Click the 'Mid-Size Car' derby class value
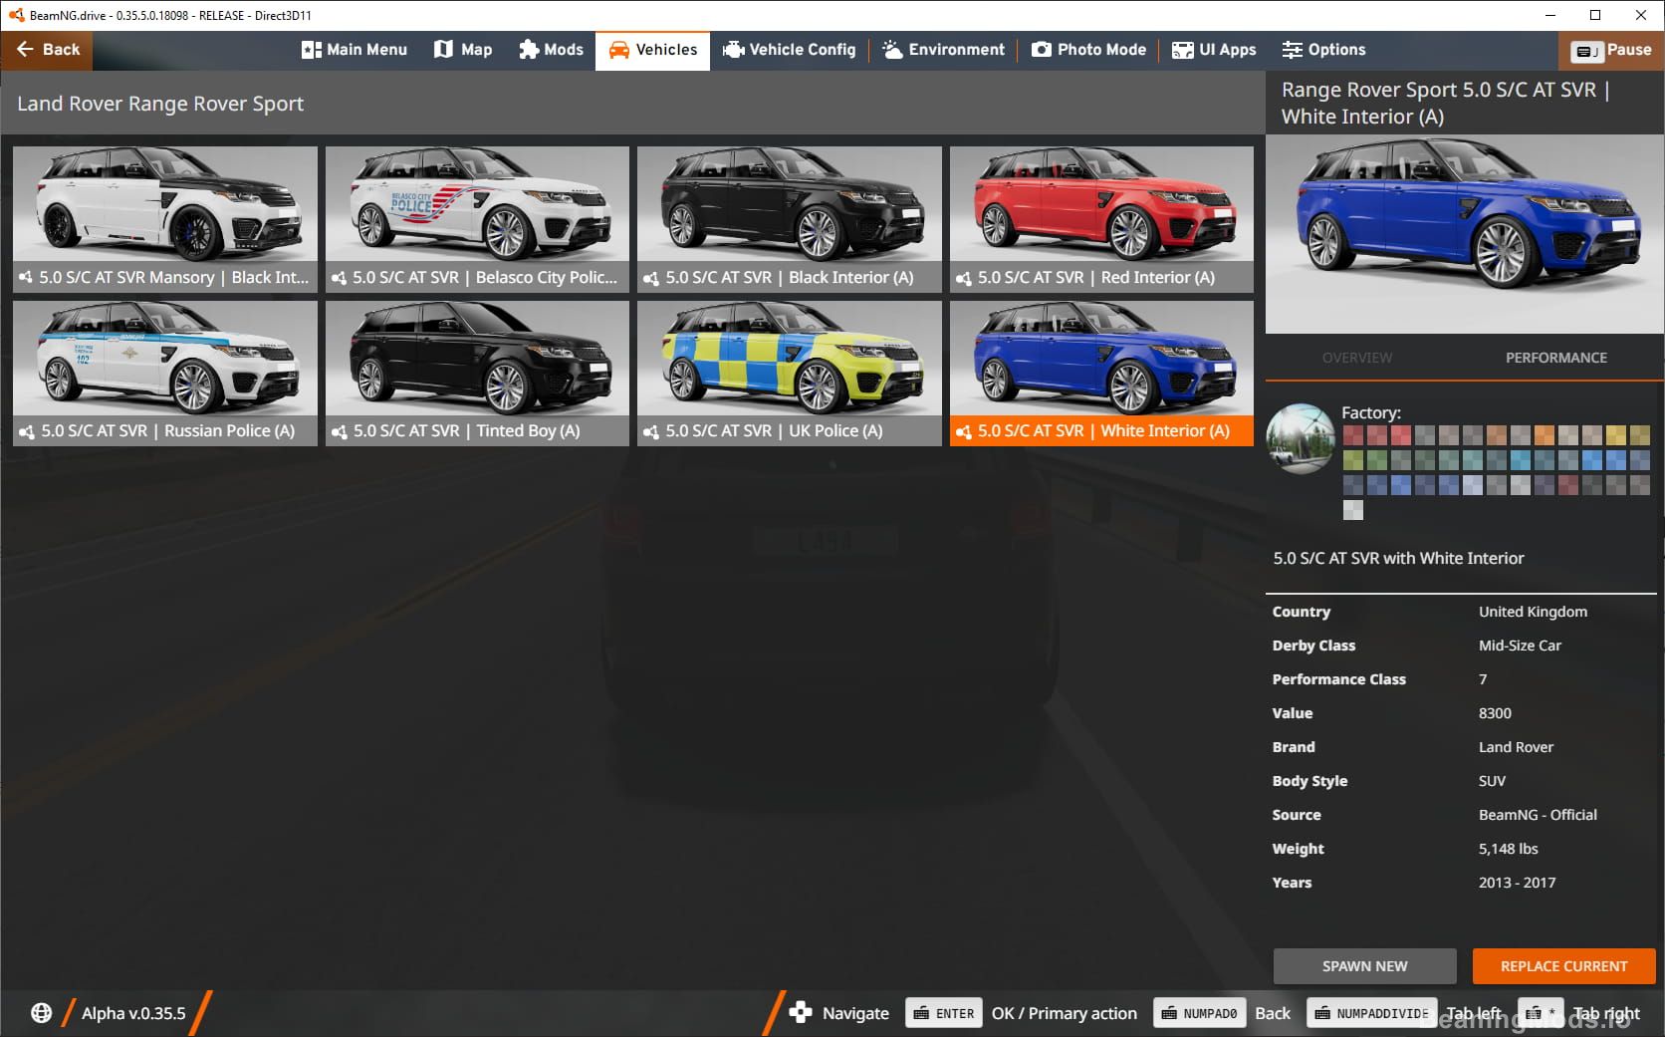This screenshot has height=1037, width=1665. (x=1520, y=646)
